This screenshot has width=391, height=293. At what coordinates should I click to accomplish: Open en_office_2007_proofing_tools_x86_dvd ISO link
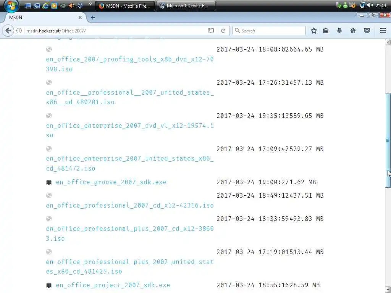pos(130,64)
